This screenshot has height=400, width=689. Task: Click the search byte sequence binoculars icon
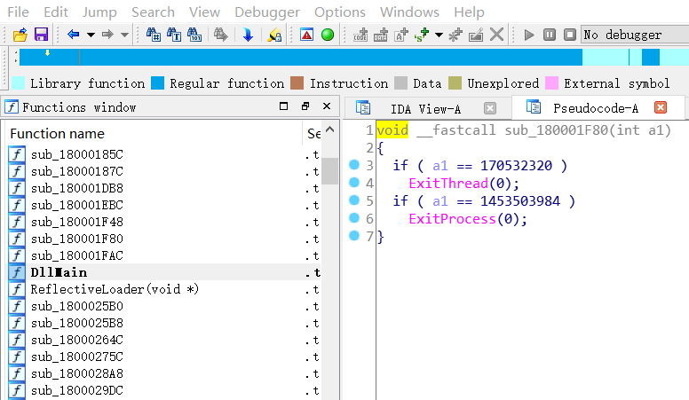(194, 35)
